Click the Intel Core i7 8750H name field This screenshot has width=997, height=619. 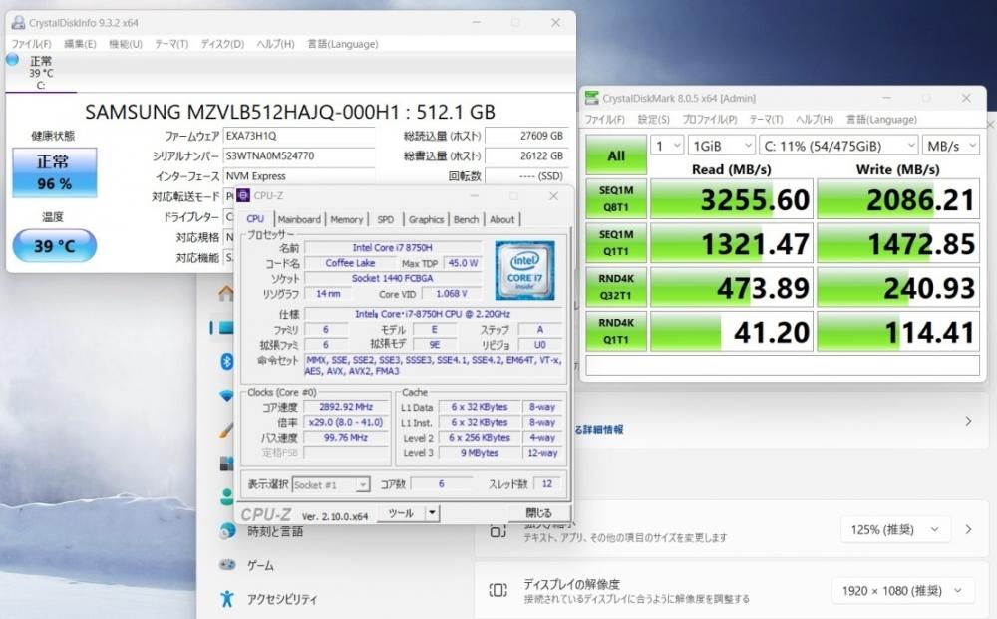point(392,248)
